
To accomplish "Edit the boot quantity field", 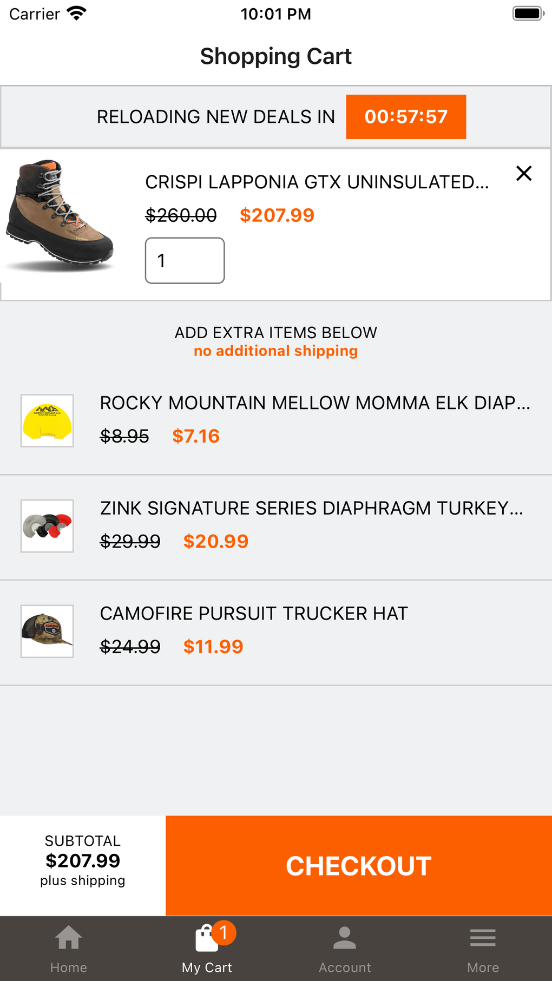I will 185,260.
